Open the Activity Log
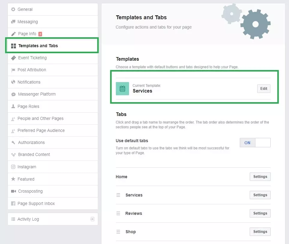 coord(53,219)
